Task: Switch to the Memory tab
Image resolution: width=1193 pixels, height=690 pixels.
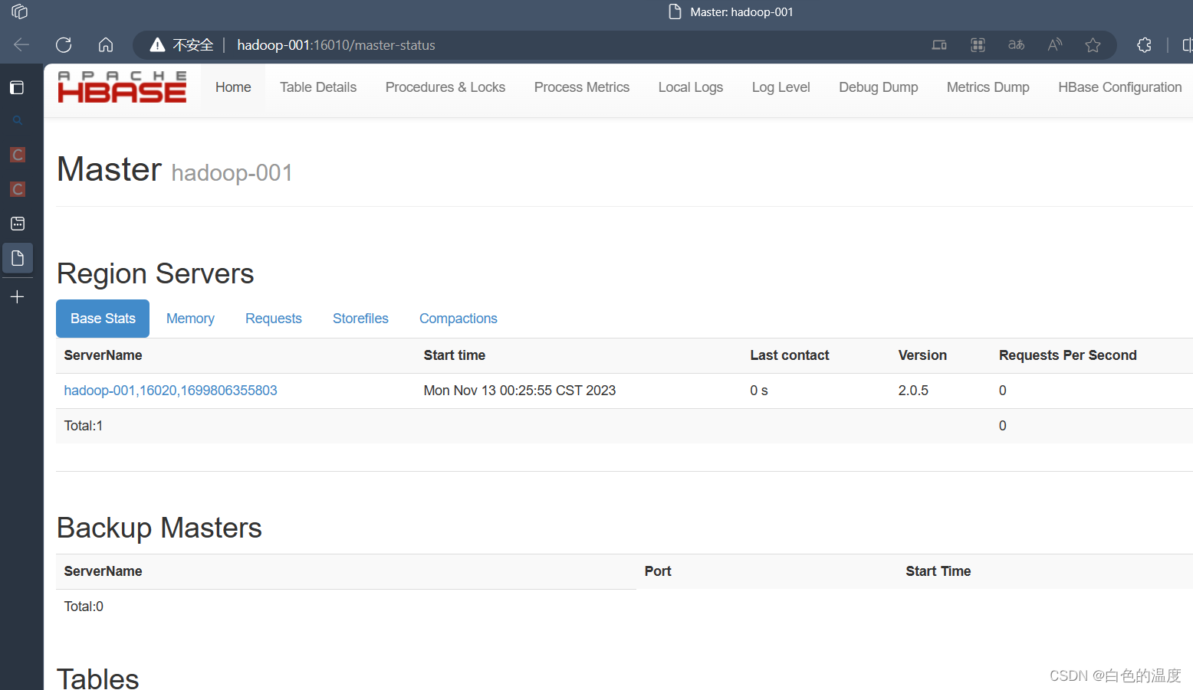Action: click(190, 319)
